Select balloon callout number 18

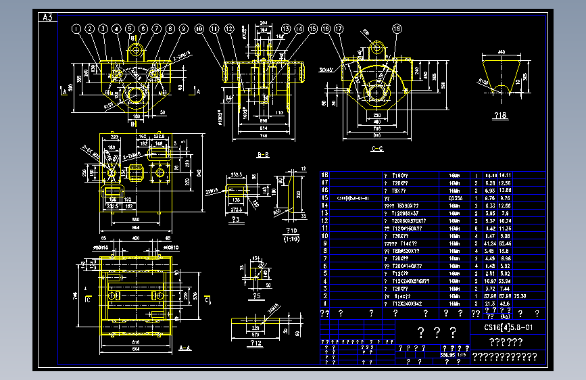point(397,29)
